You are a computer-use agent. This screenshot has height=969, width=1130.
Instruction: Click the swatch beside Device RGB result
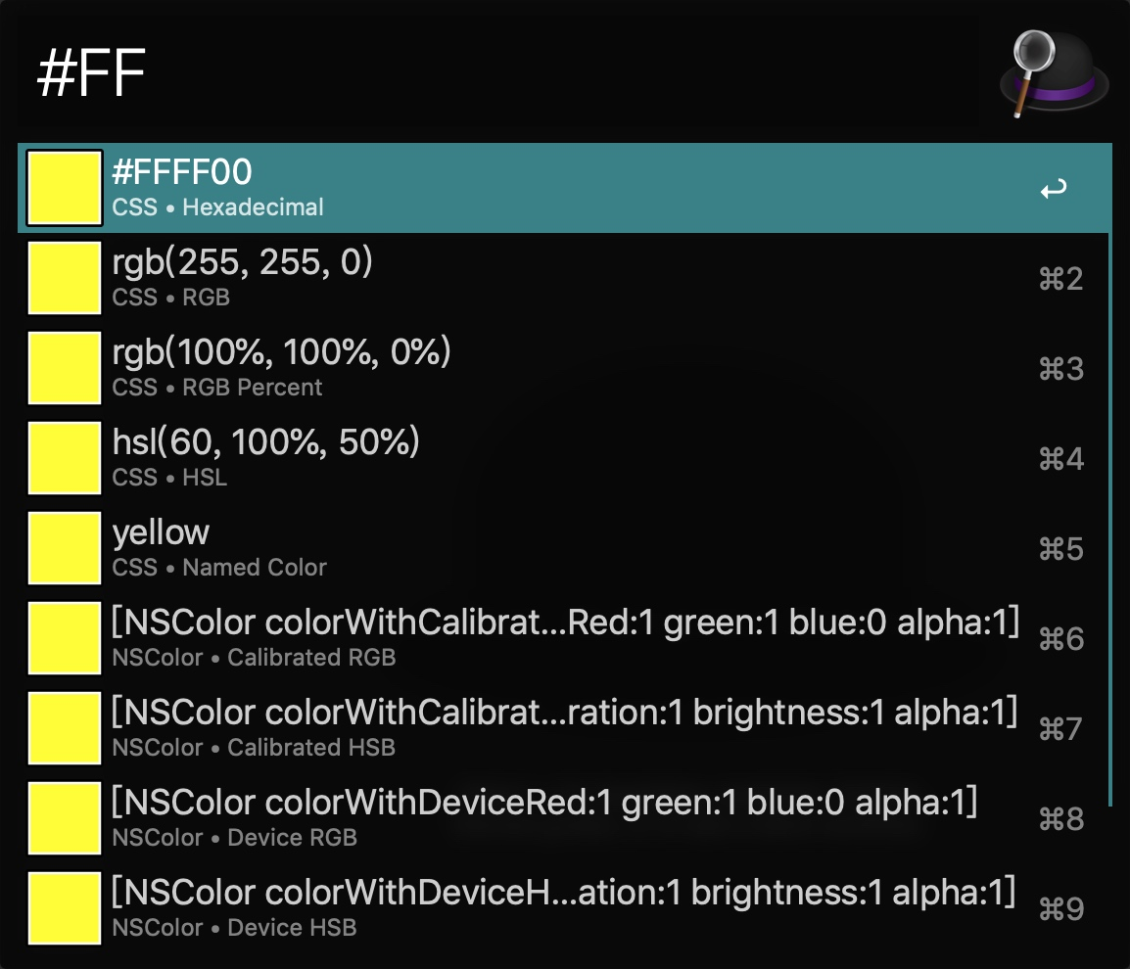point(65,818)
